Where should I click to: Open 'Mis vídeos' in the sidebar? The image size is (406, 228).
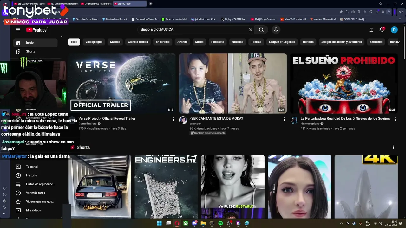tap(36, 210)
